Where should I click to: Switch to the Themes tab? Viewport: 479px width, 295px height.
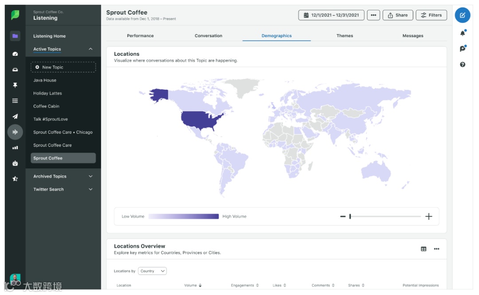(x=345, y=36)
